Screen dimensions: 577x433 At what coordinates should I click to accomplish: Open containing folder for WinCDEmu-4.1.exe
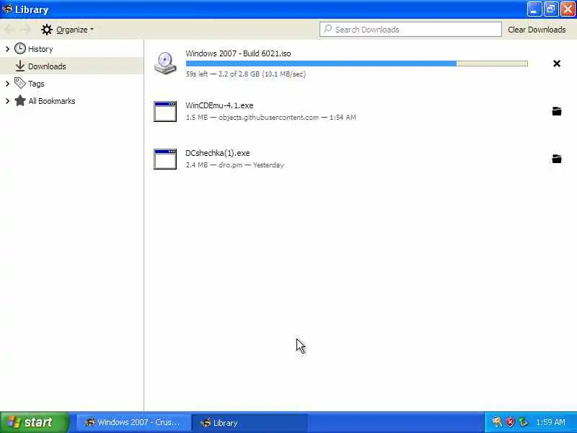pos(557,111)
